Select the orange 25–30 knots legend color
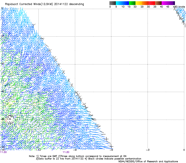This screenshot has width=186, height=163. tap(145, 3)
